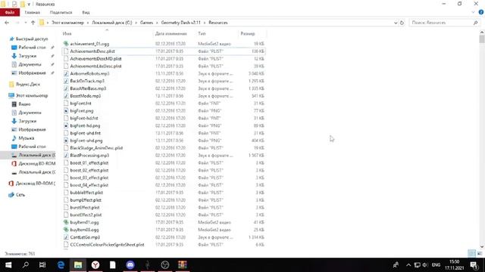This screenshot has height=272, width=485.
Task: Select Games in the address path
Action: click(146, 23)
